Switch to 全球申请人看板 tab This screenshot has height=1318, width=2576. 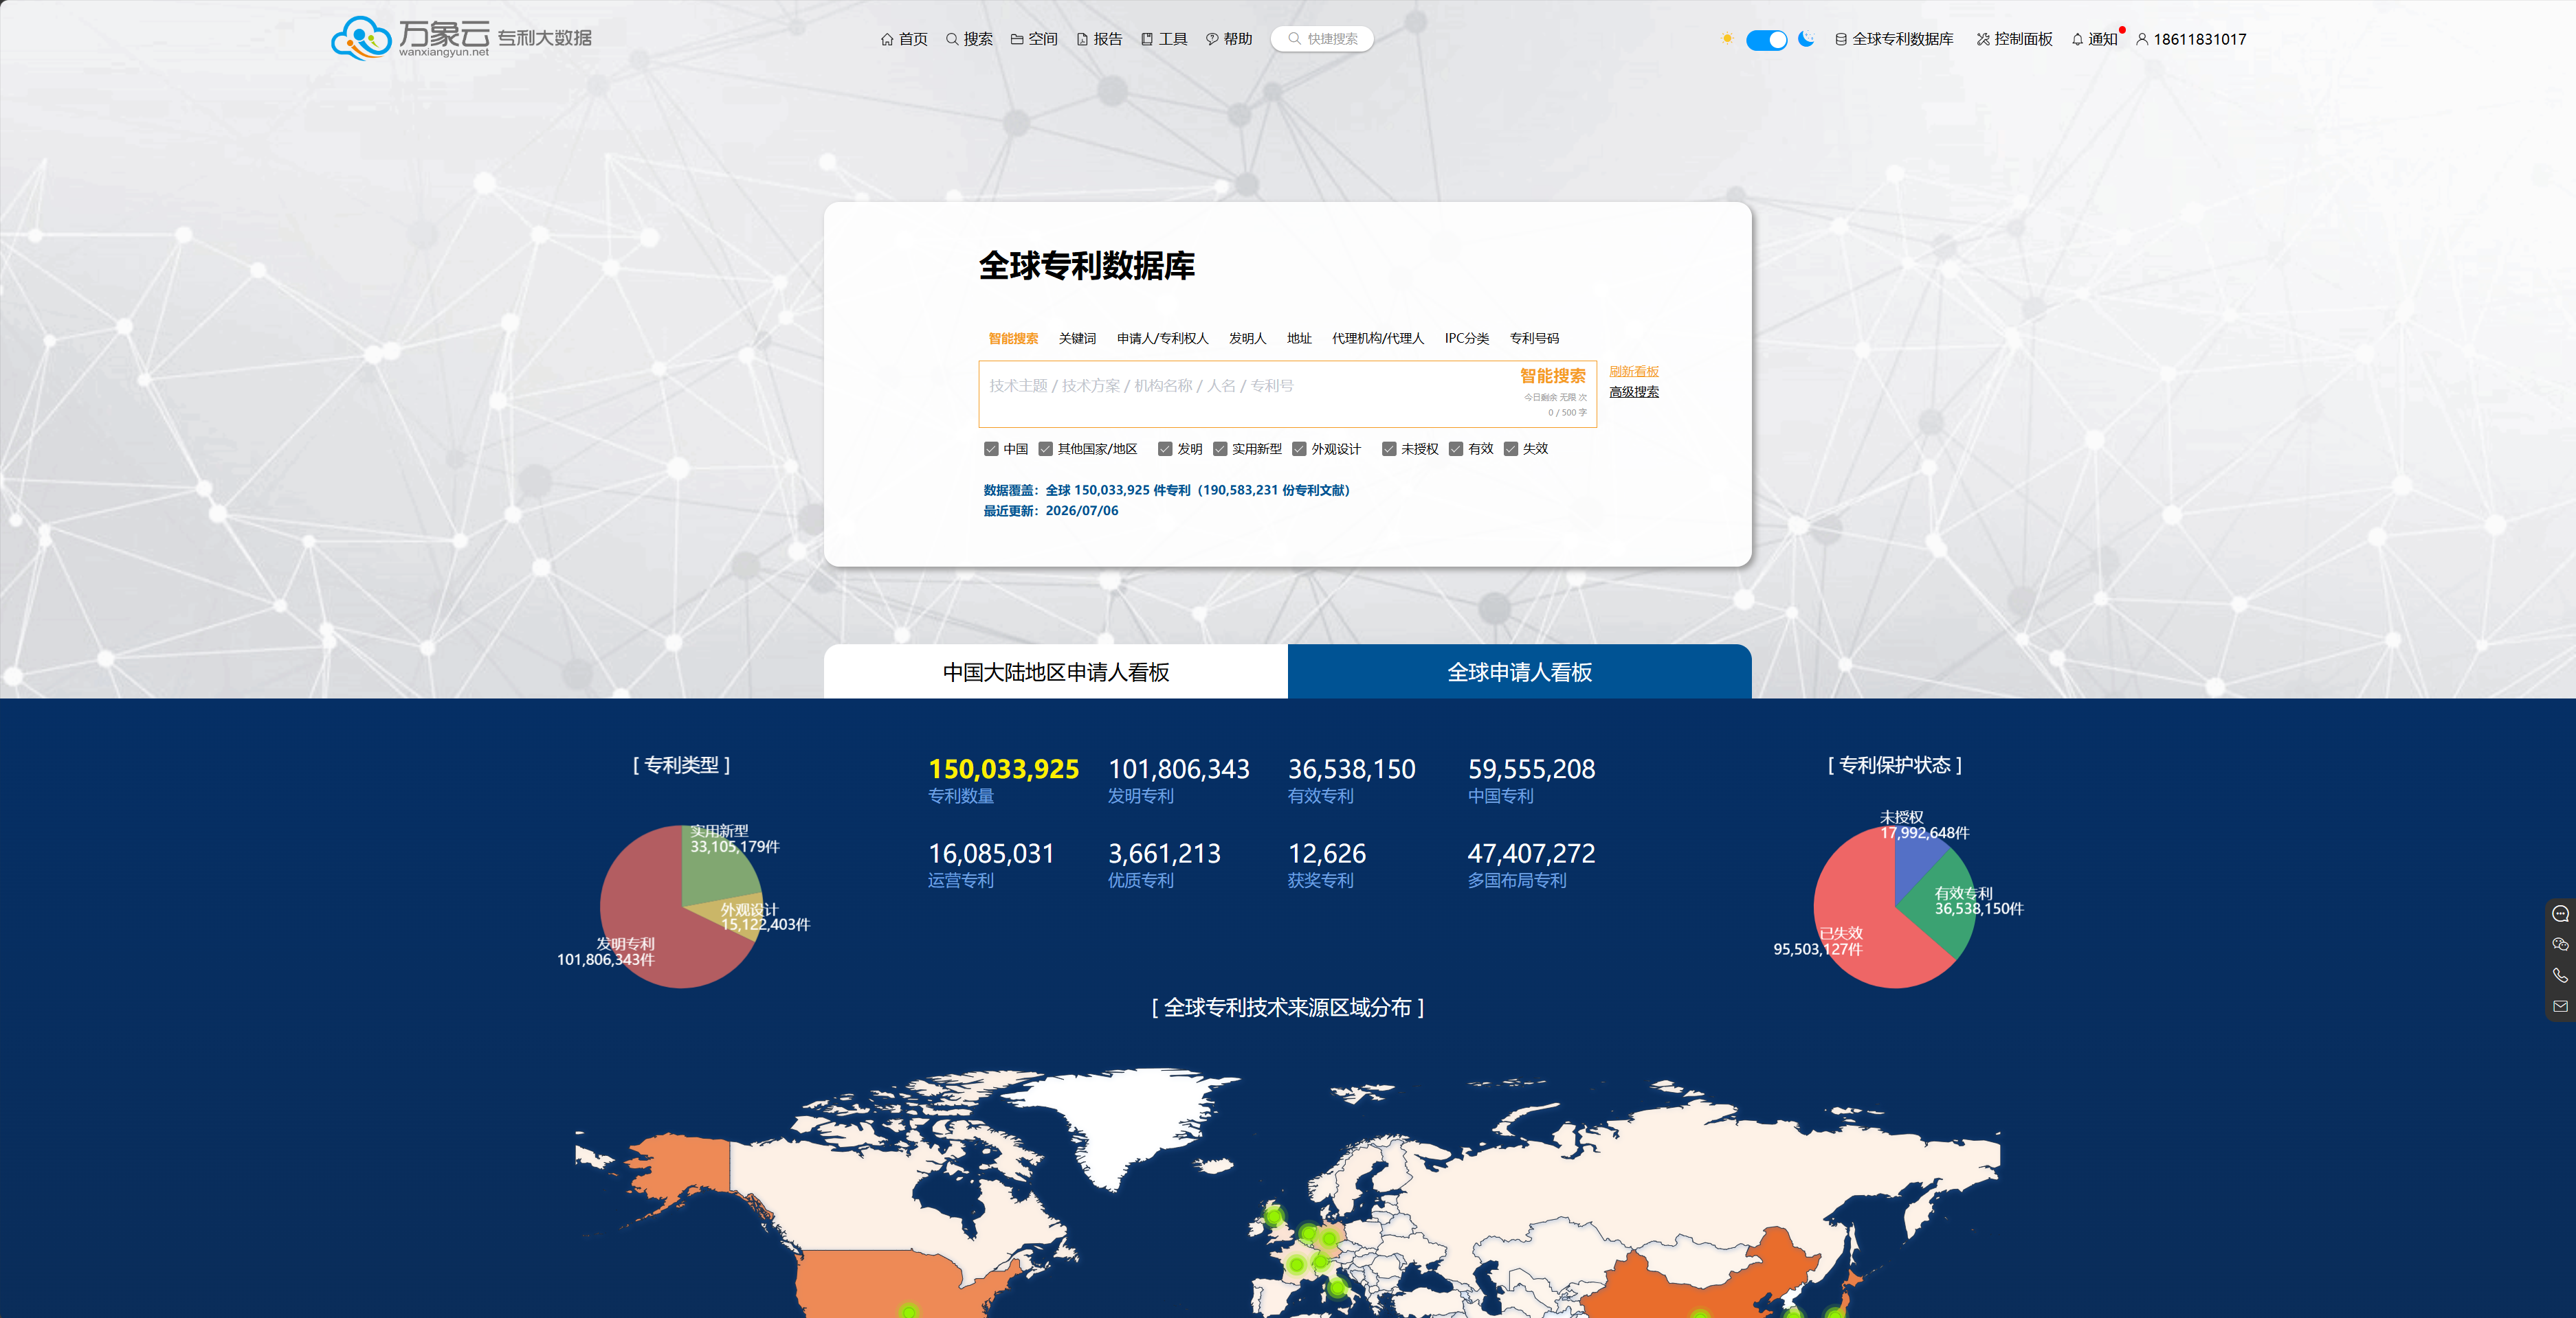(x=1520, y=672)
